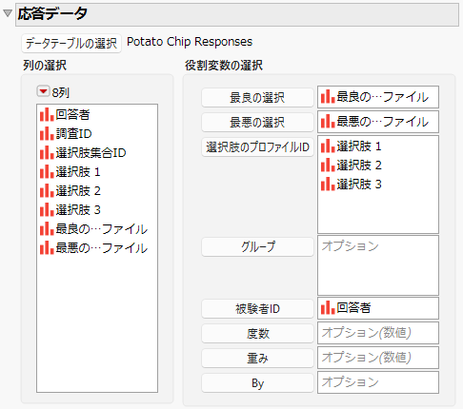Collapse the 応答データ outline triangle

click(8, 13)
